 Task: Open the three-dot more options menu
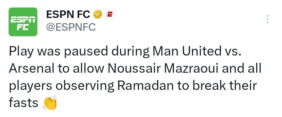(x=267, y=20)
